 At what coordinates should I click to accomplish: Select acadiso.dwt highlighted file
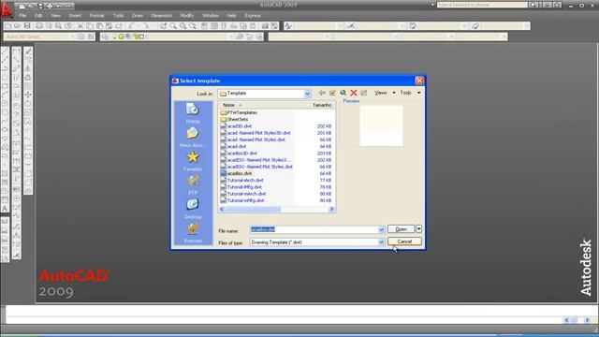236,173
